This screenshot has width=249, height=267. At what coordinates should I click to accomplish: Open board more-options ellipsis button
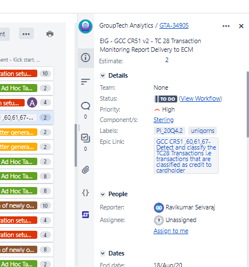tap(26, 34)
